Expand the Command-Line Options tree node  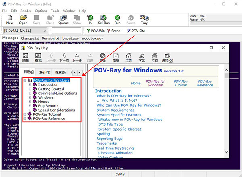click(30, 93)
